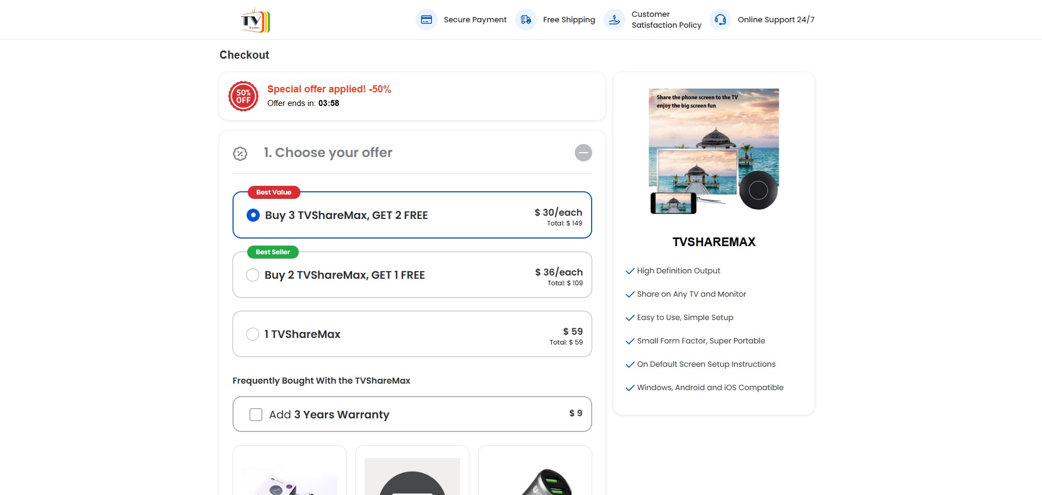Image resolution: width=1042 pixels, height=495 pixels.
Task: Click the Best Value red badge
Action: point(274,192)
